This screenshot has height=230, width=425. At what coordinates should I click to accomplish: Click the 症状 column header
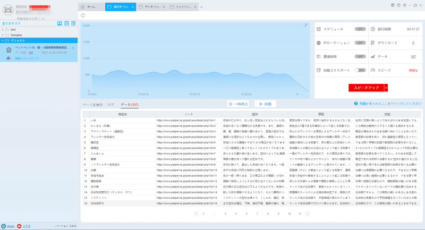tap(255, 114)
